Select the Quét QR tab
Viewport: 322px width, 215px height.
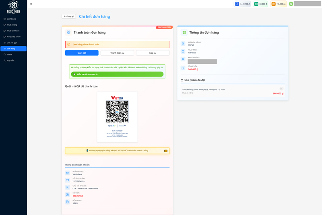(x=82, y=53)
